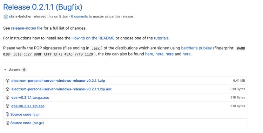263x133 pixels.
Task: Open the Release 0.2.1.1 (Bugfix) title
Action: click(43, 7)
